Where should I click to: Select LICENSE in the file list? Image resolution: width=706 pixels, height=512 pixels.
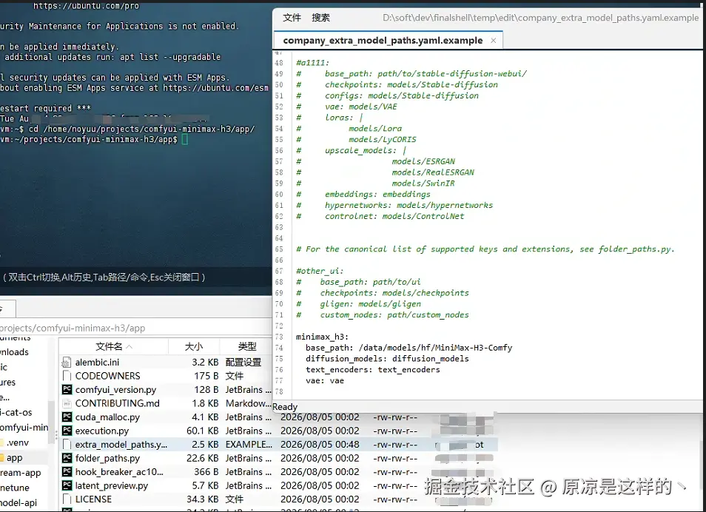(93, 499)
